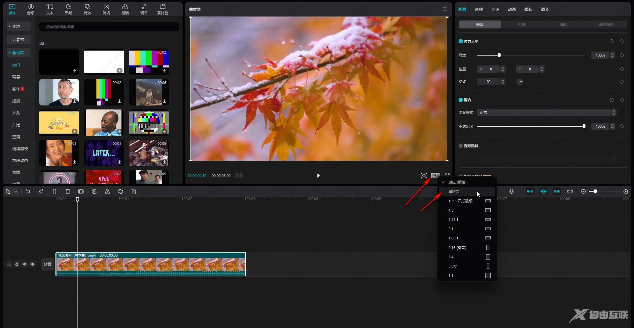Toggle the track lock icon

(17, 264)
